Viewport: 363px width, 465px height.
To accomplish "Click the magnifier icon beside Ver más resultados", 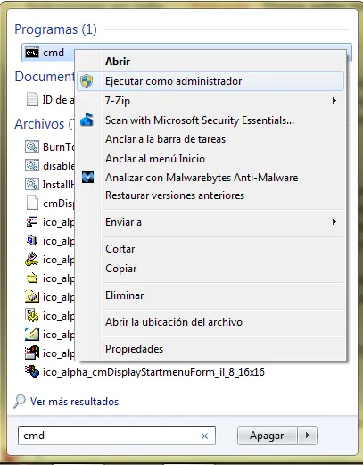I will click(x=20, y=401).
